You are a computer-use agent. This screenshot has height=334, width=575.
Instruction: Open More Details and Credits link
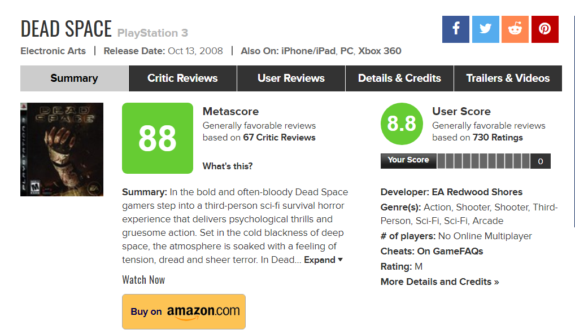pyautogui.click(x=439, y=282)
